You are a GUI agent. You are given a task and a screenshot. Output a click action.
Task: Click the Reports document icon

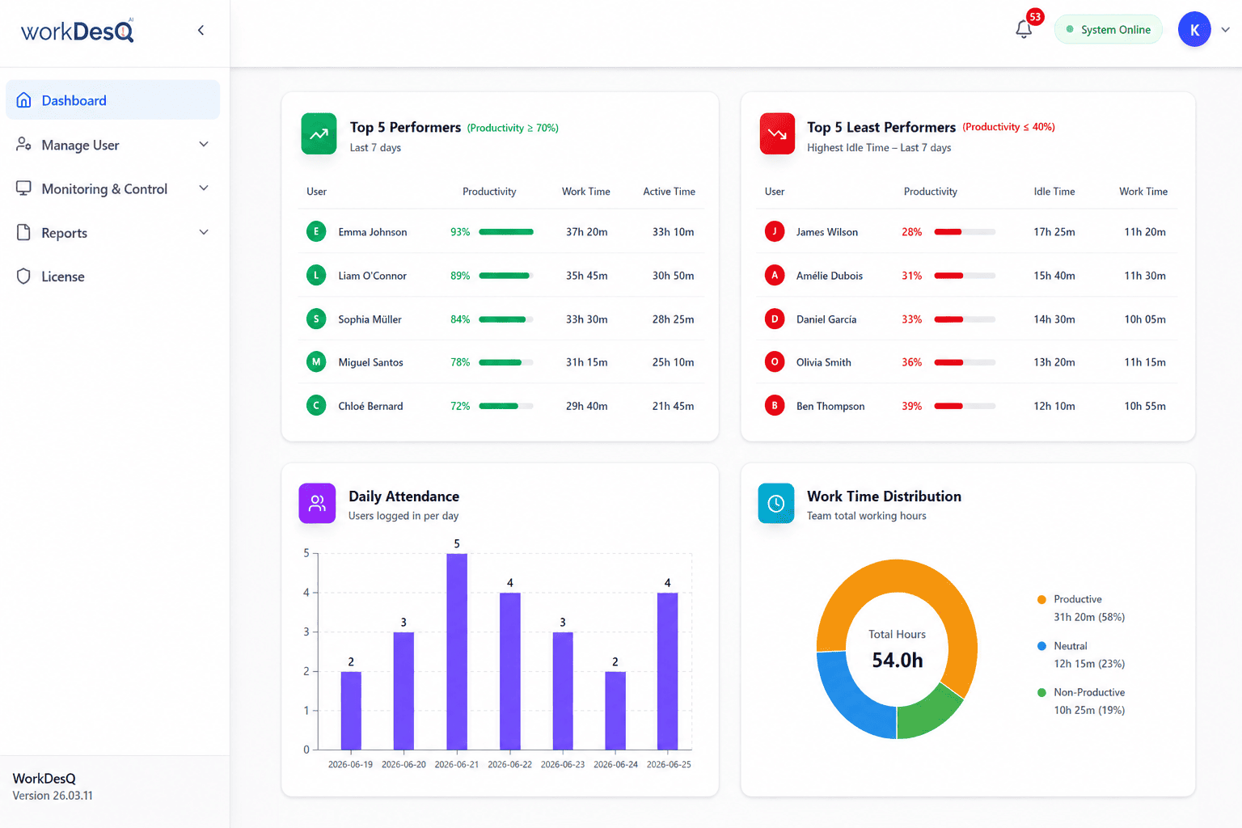24,232
